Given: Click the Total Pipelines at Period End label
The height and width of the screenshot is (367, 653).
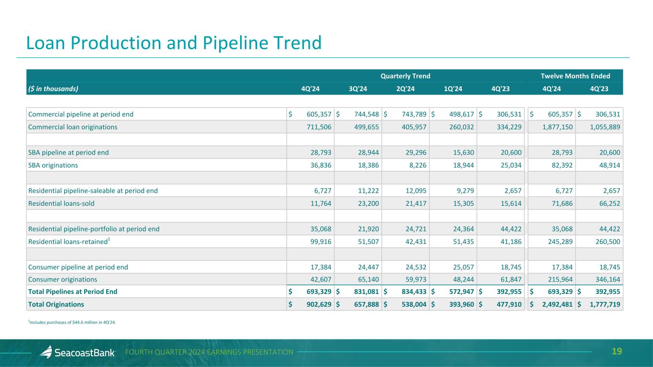Looking at the screenshot, I should point(73,292).
